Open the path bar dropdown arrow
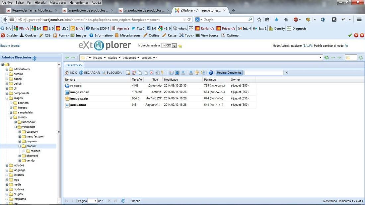365x205 pixels. [x=320, y=58]
